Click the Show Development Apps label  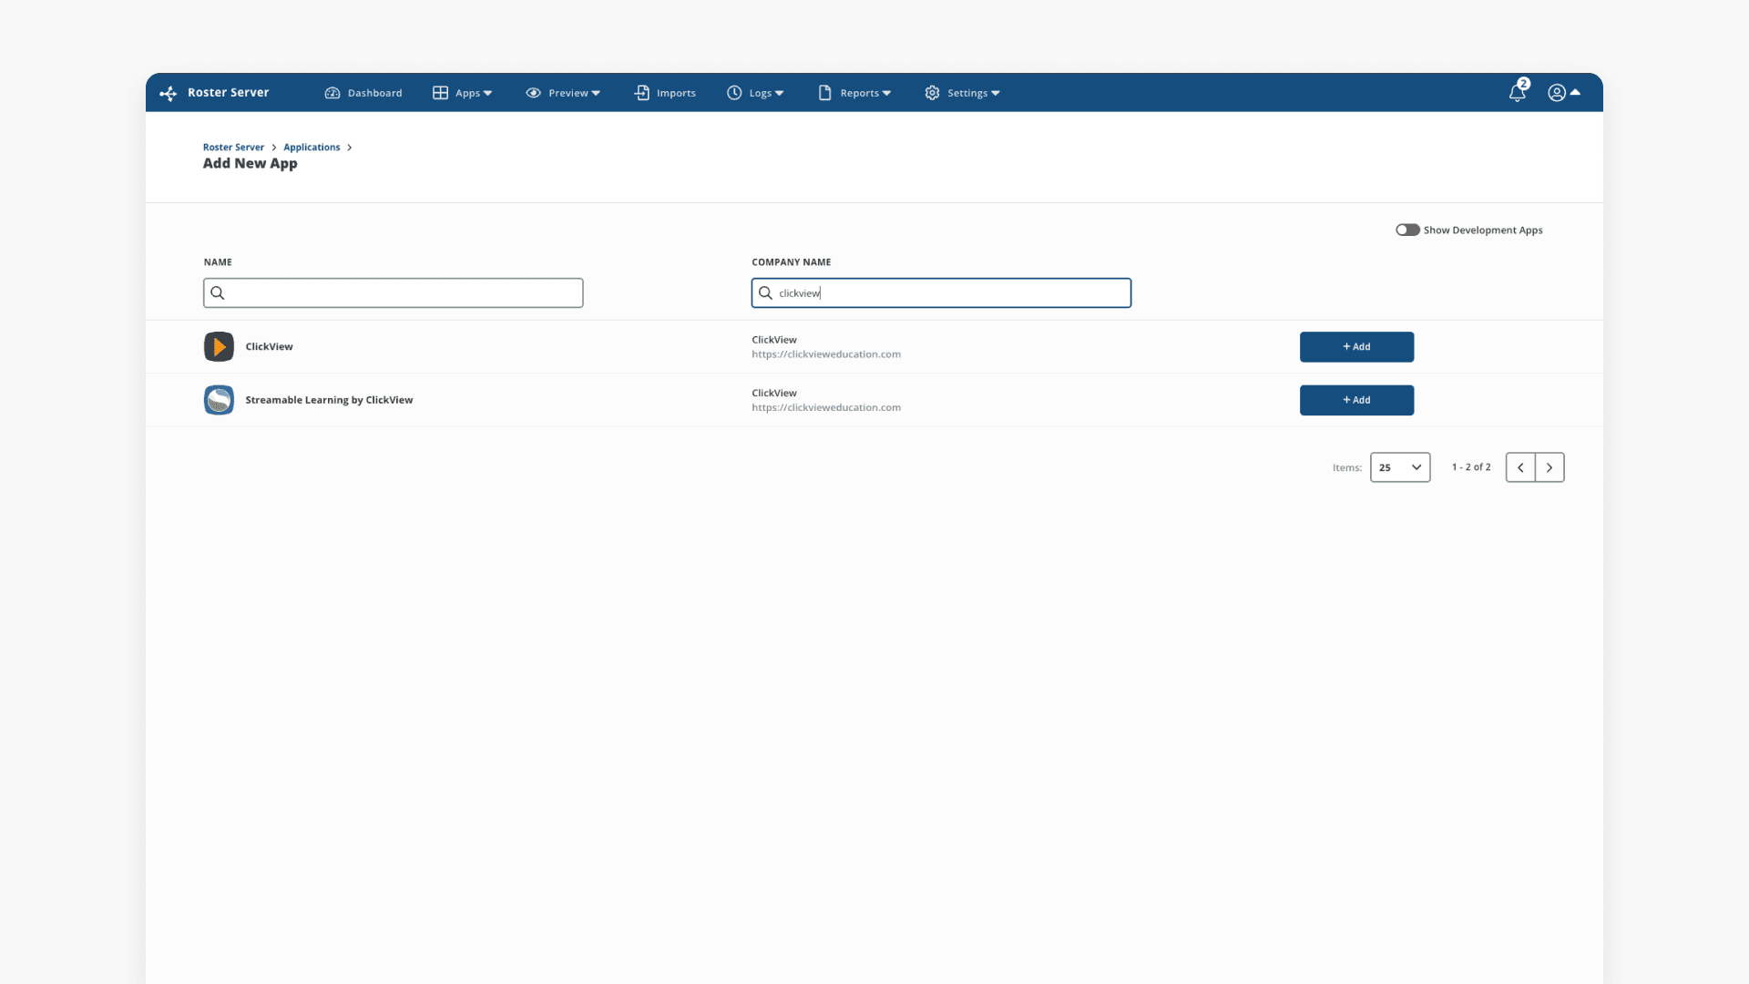(x=1483, y=231)
